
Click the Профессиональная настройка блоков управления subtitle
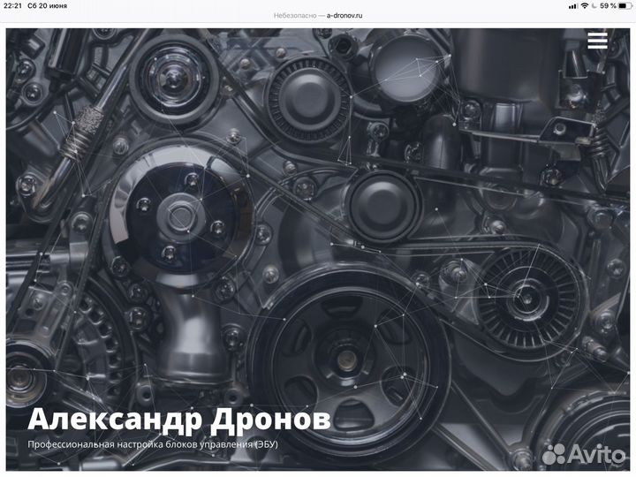[153, 444]
